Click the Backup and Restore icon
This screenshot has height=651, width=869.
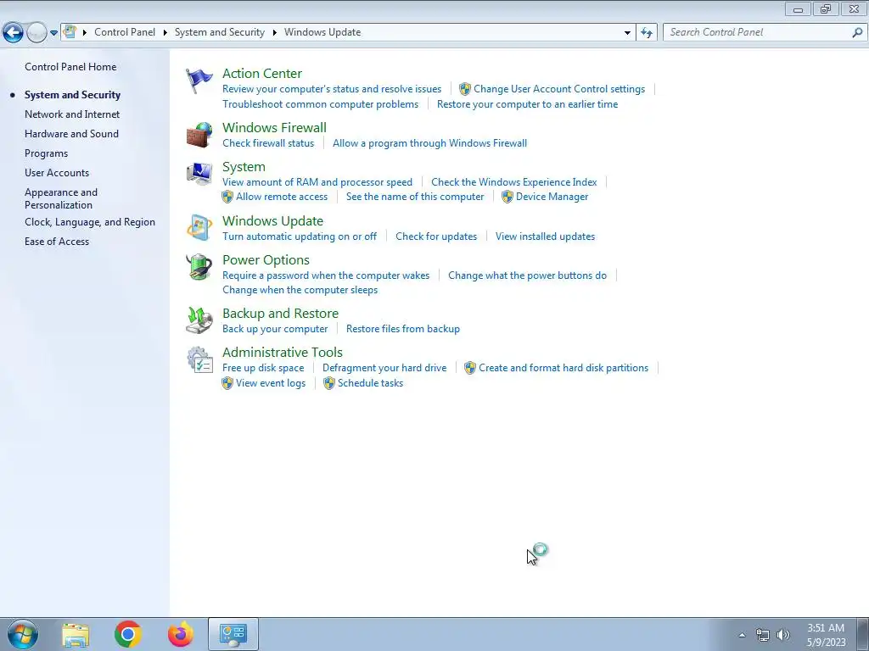(199, 320)
